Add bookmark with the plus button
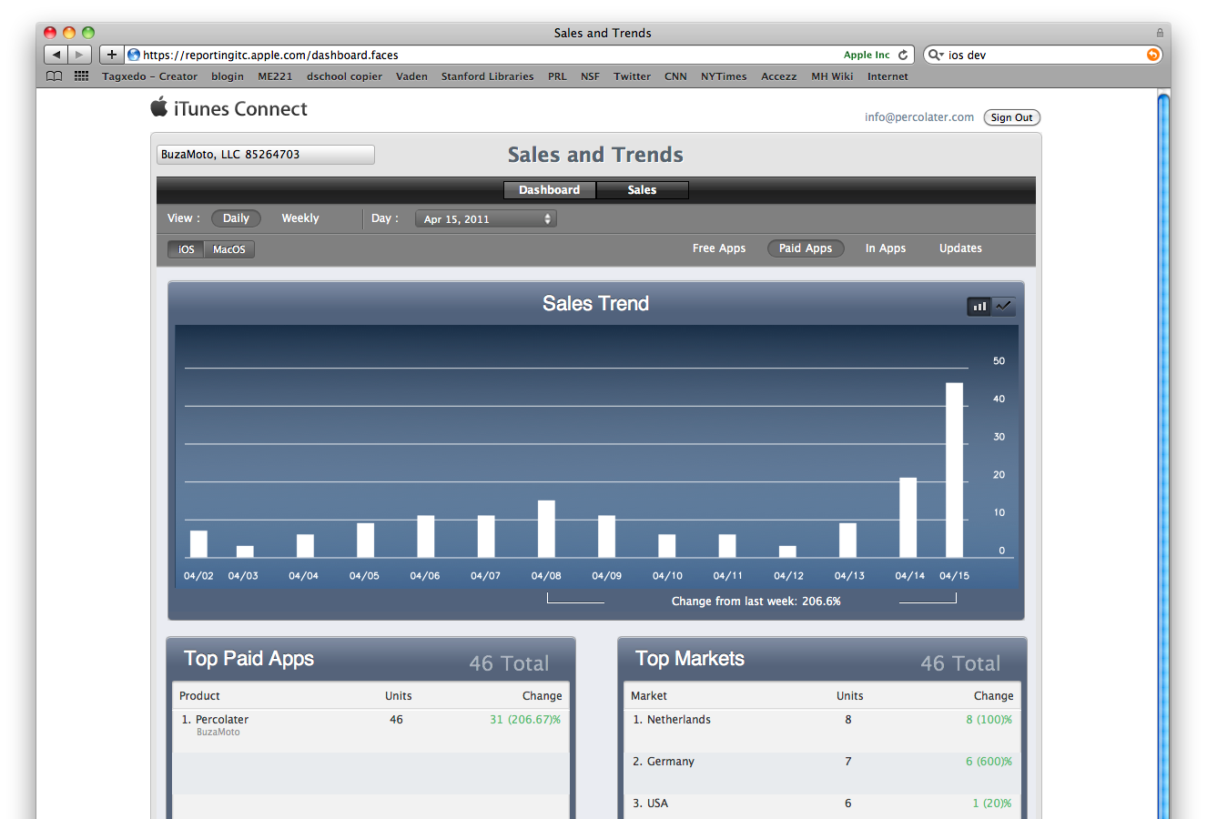The width and height of the screenshot is (1207, 819). coord(111,55)
